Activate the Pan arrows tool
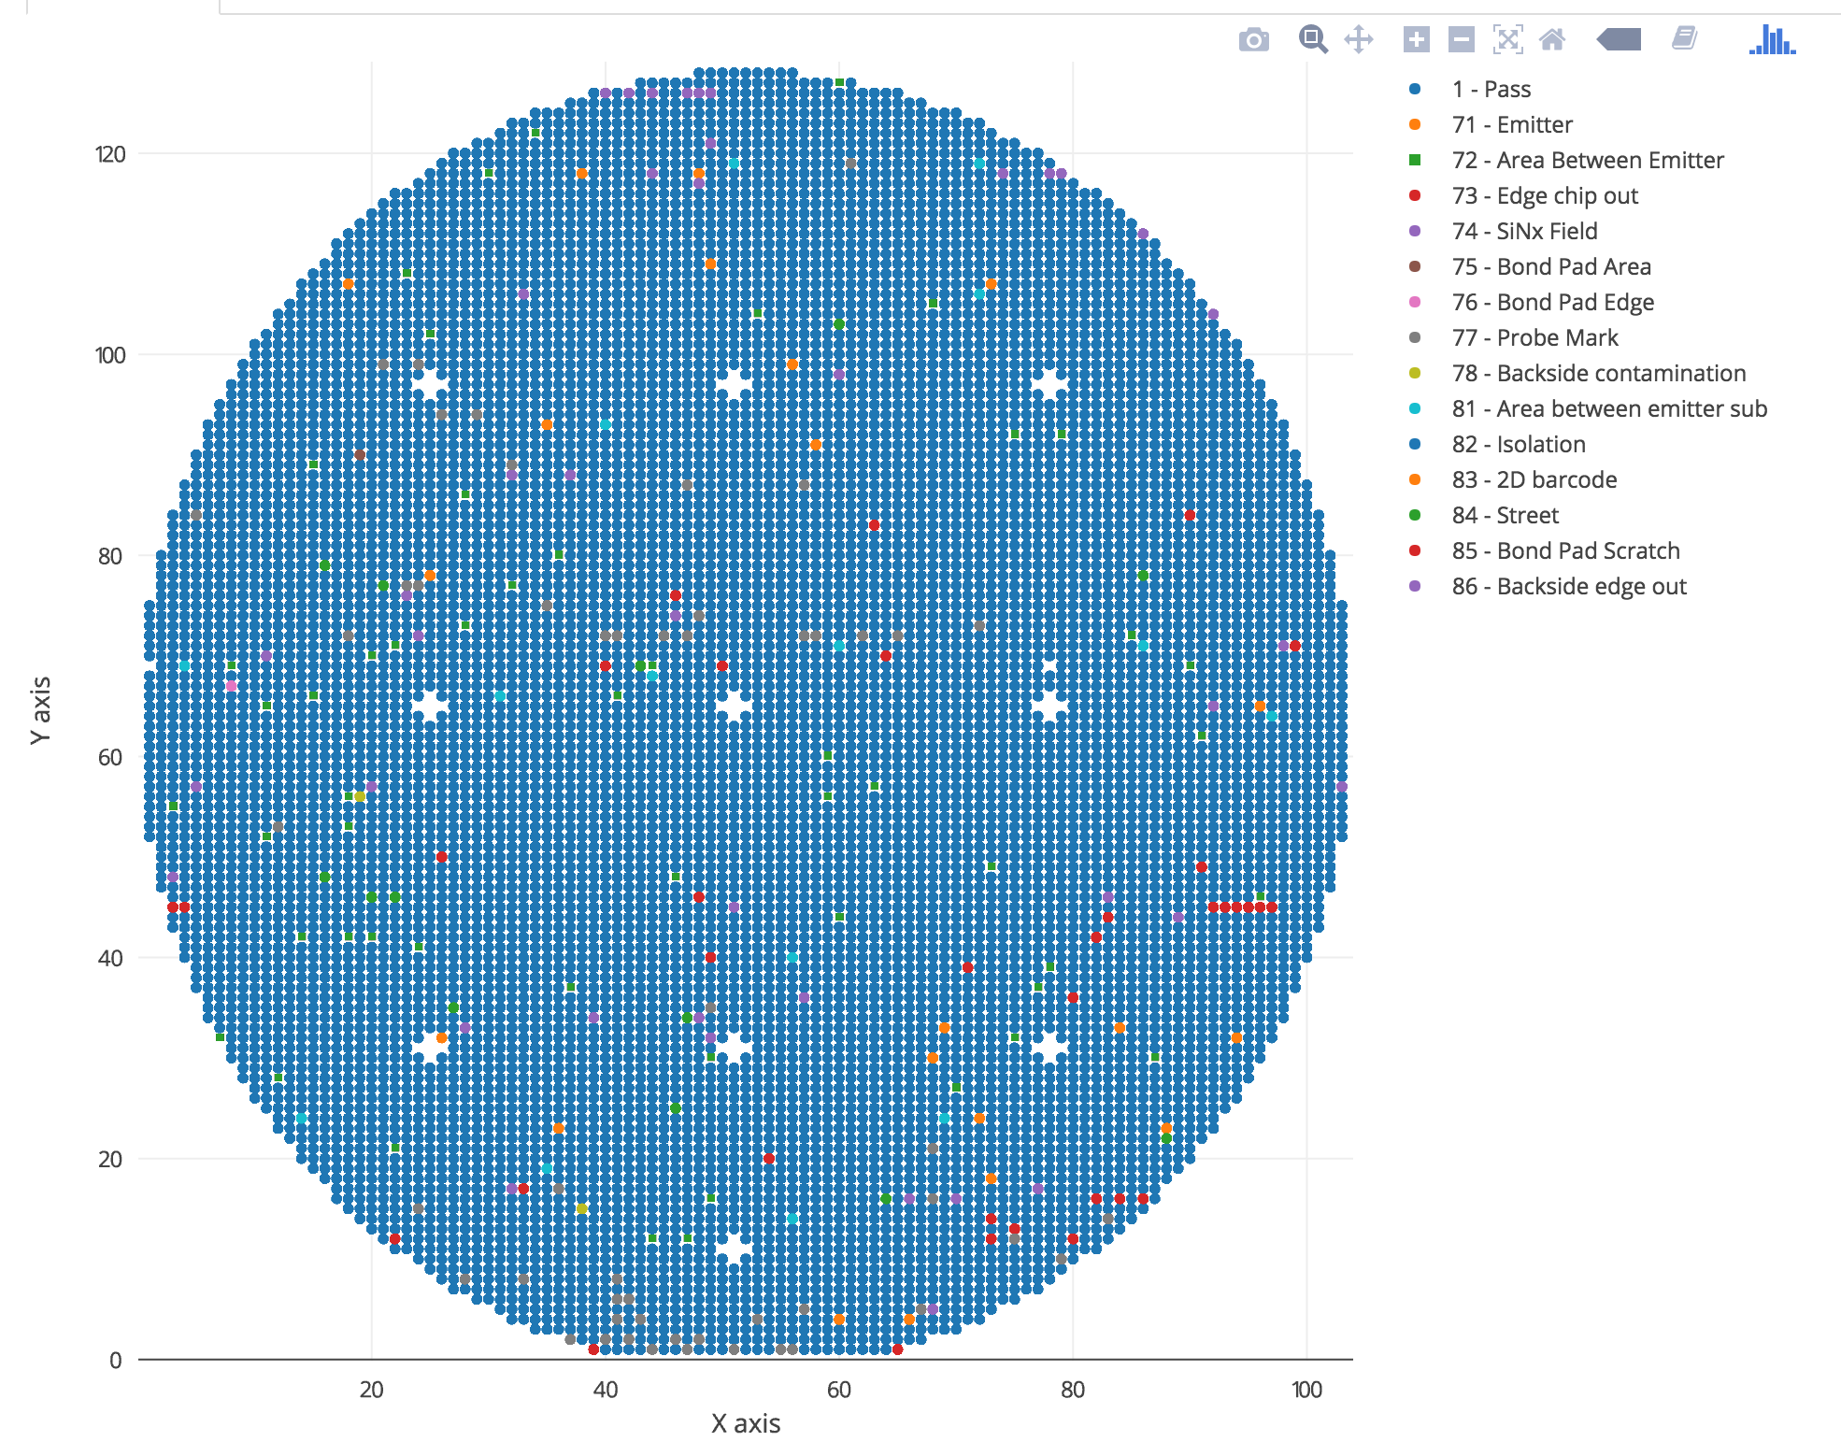 tap(1359, 39)
